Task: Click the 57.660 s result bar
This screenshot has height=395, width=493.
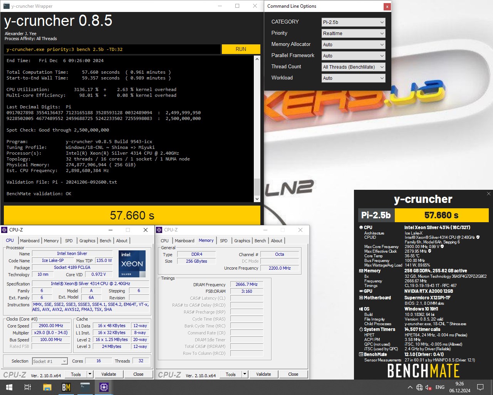Action: coord(132,215)
